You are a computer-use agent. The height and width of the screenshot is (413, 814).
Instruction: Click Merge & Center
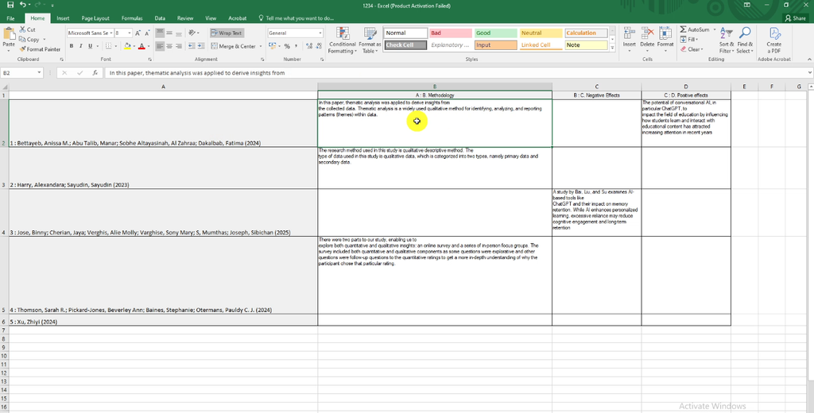[x=234, y=46]
